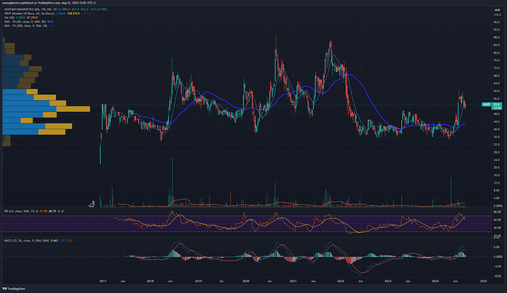
Task: Click the RSI indicator legend
Action: click(x=34, y=211)
